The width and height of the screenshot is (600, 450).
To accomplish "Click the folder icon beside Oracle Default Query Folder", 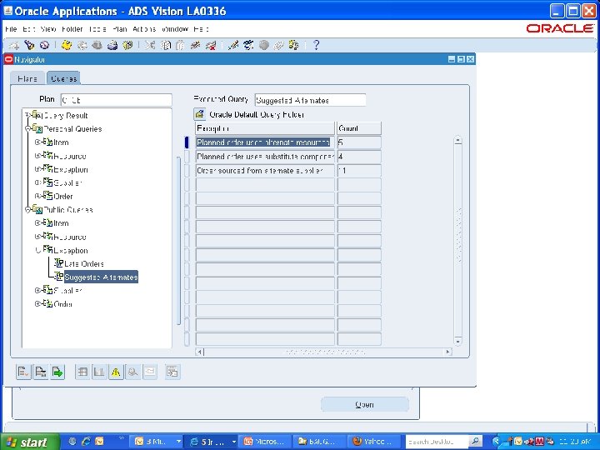I will click(x=199, y=113).
